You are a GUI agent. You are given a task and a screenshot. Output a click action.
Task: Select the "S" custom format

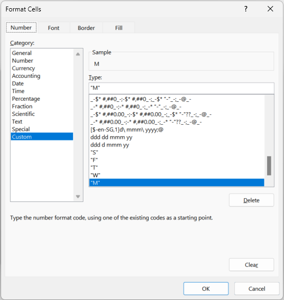[x=177, y=152]
